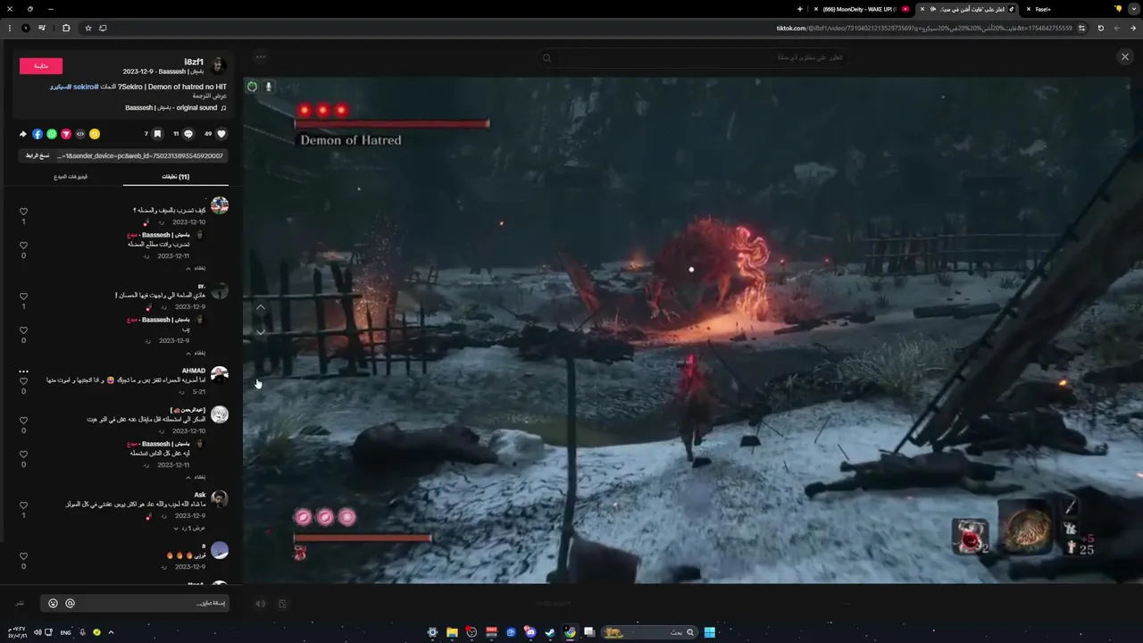Click the browser address bar URL
This screenshot has width=1143, height=643.
(924, 28)
